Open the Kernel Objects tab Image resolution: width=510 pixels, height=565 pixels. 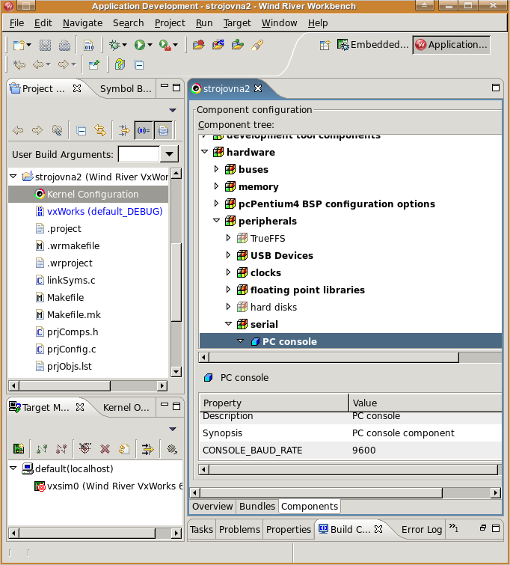point(126,408)
